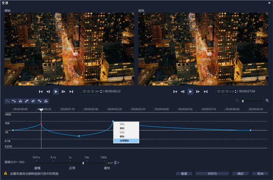Click ruler timestamp 00:00:02:00
The image size is (273, 180).
tap(92, 109)
